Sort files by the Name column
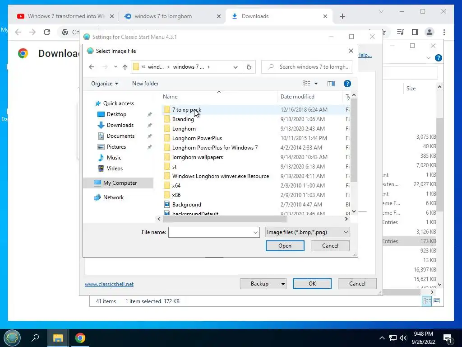The image size is (462, 347). click(170, 97)
